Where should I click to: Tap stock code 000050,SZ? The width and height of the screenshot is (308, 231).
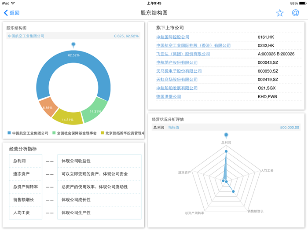tap(268, 71)
